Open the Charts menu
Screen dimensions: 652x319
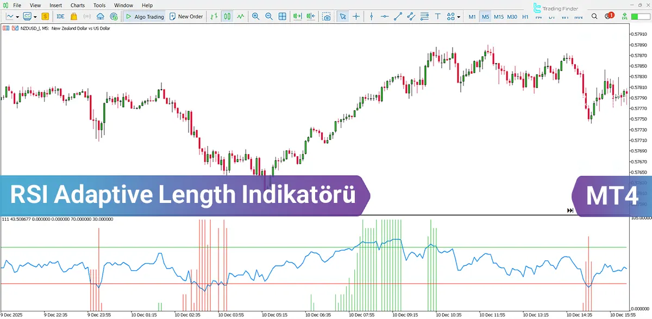[78, 5]
